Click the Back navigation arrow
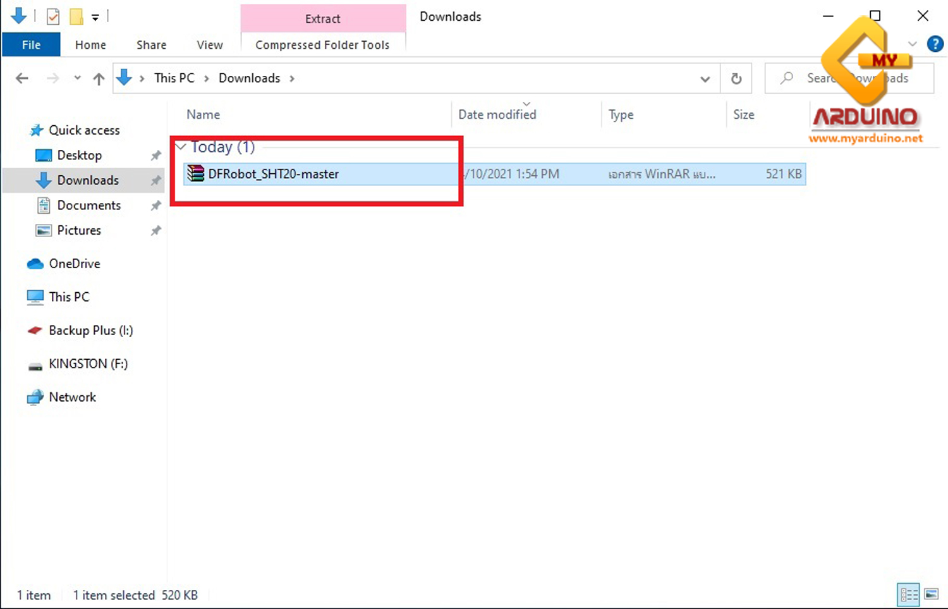The width and height of the screenshot is (948, 609). tap(22, 78)
